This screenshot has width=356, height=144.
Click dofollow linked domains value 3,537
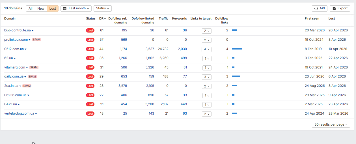point(150,49)
